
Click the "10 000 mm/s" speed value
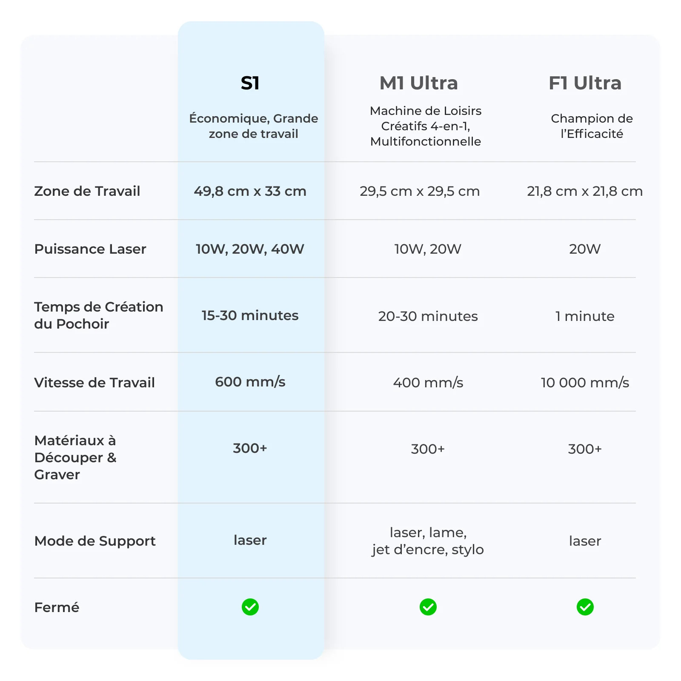click(x=585, y=383)
